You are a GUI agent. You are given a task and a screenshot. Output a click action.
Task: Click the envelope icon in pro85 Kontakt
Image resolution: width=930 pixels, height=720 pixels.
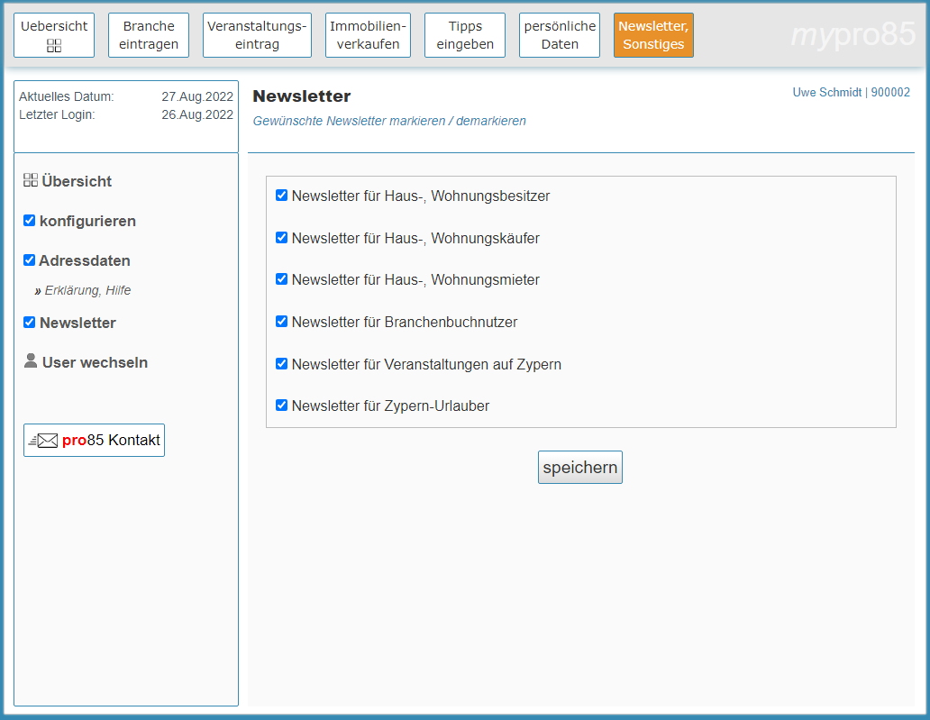pos(44,441)
